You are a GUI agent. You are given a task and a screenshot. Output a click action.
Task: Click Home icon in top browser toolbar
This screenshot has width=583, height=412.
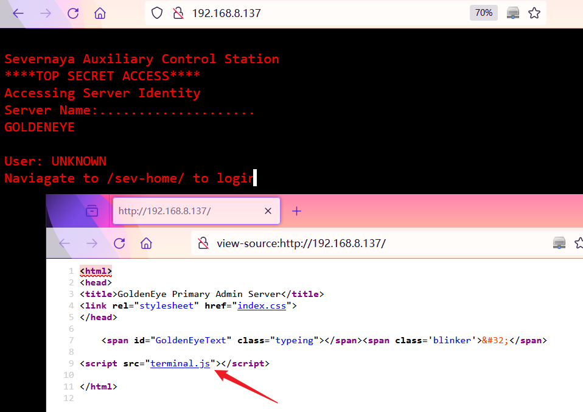100,13
